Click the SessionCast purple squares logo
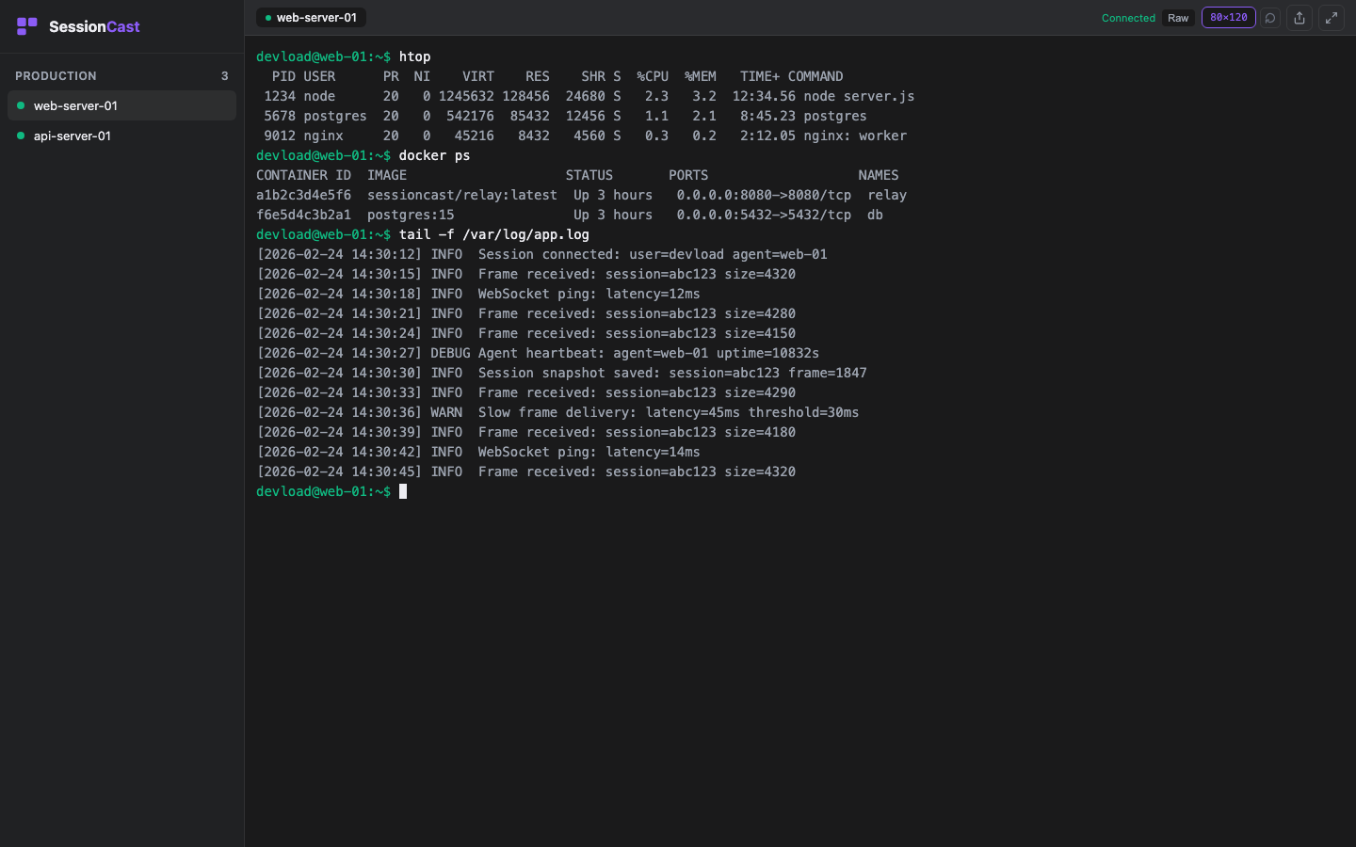 point(27,25)
